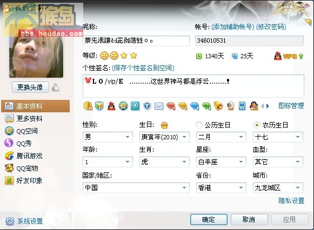This screenshot has height=230, width=314.
Task: Click the birthday crown icon
Action: click(164, 125)
